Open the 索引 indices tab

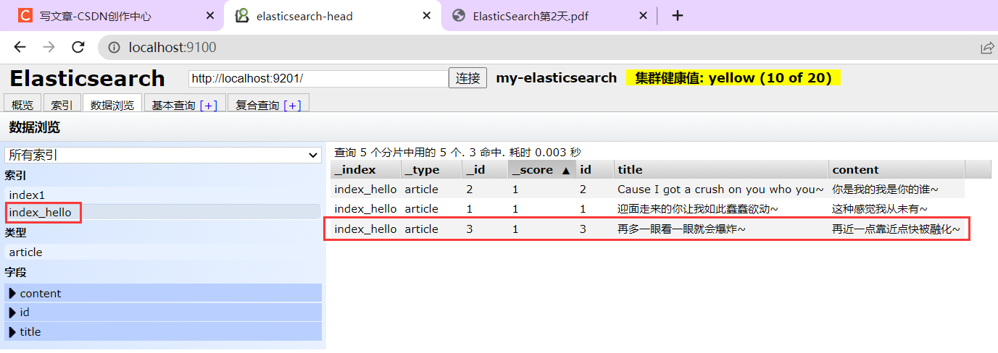62,105
